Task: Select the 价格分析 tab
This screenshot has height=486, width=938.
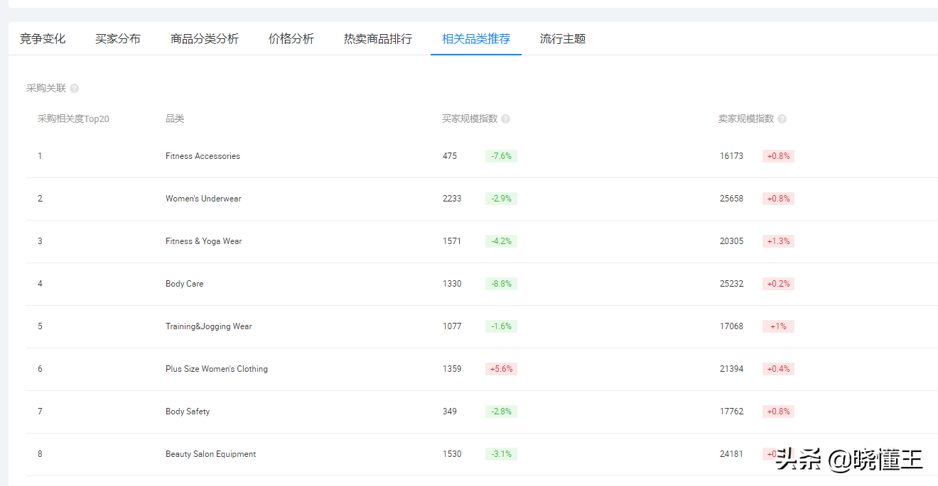Action: click(291, 39)
